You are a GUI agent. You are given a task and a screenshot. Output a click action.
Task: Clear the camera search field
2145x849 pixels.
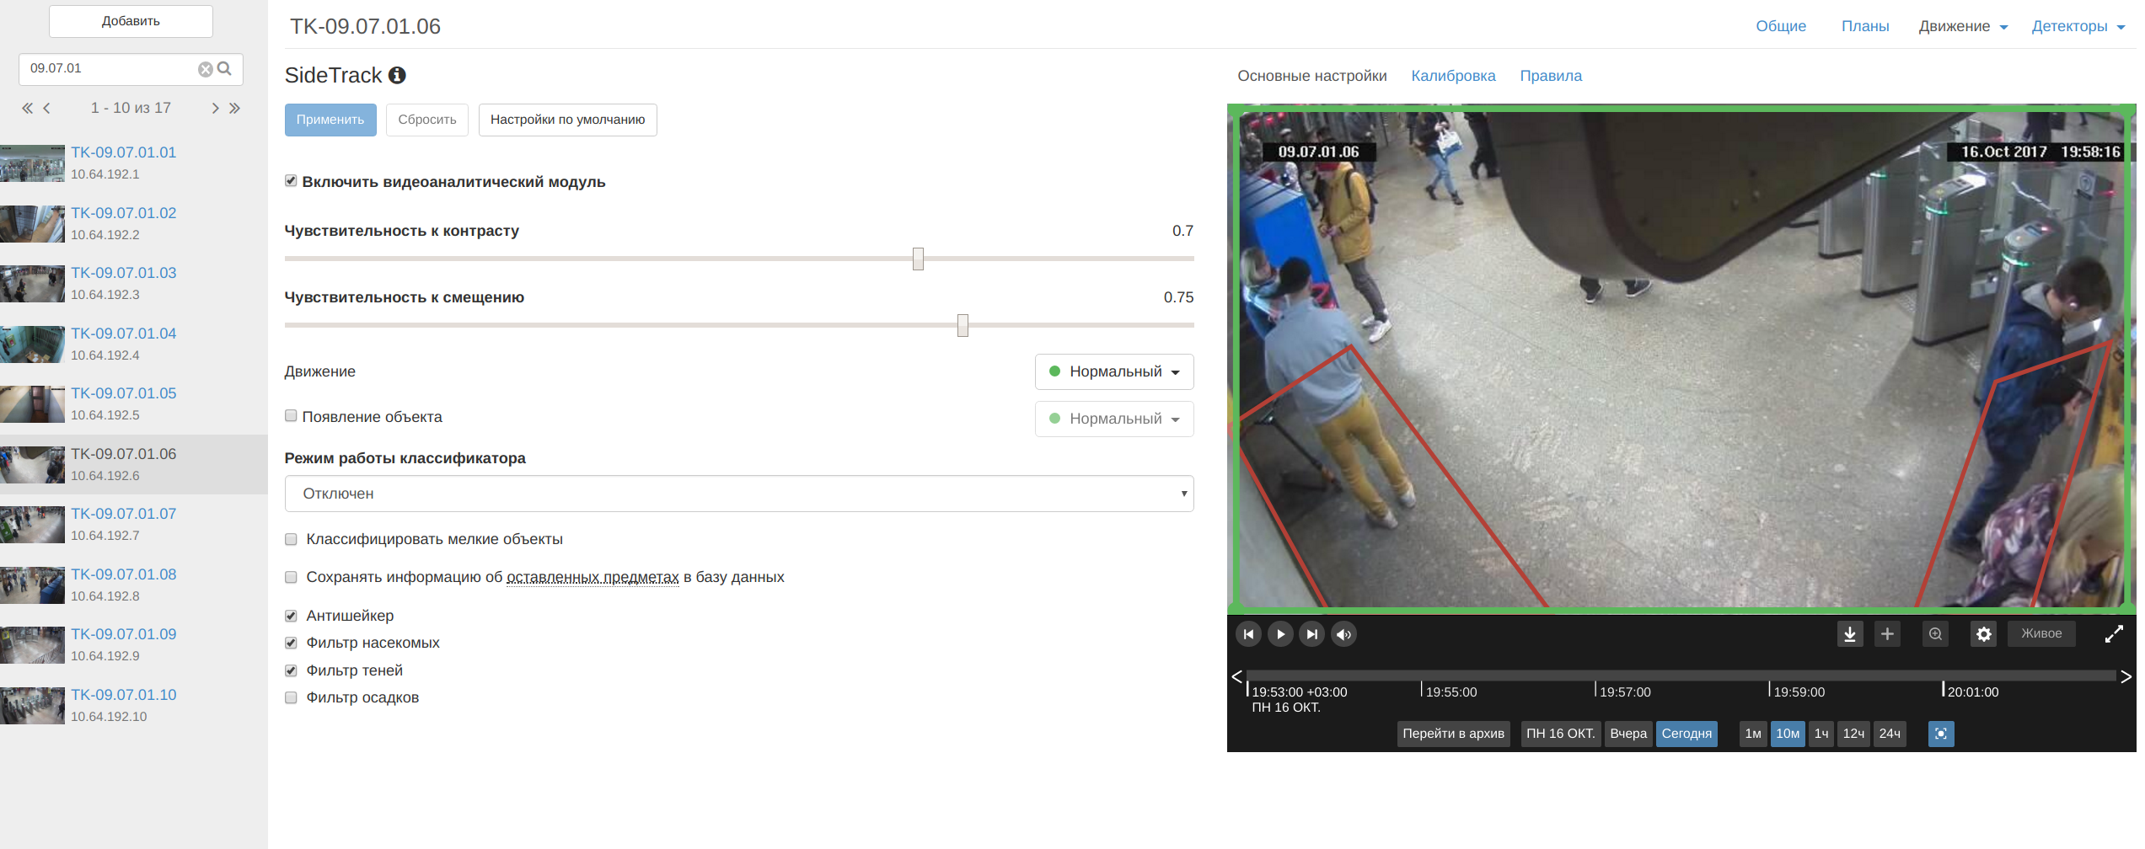pyautogui.click(x=205, y=69)
